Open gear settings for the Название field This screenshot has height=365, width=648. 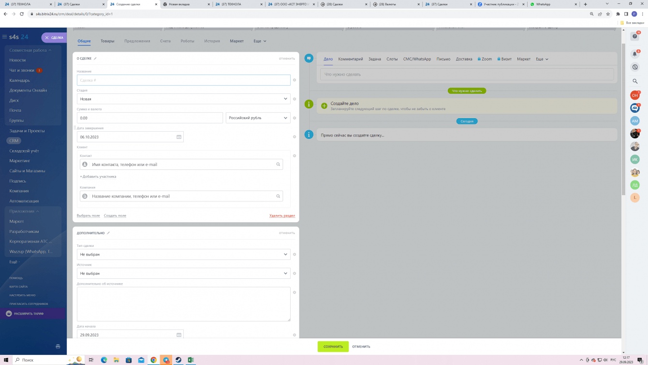pos(295,80)
